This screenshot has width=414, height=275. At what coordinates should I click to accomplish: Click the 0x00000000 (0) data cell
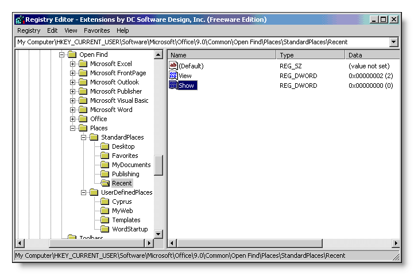(371, 86)
